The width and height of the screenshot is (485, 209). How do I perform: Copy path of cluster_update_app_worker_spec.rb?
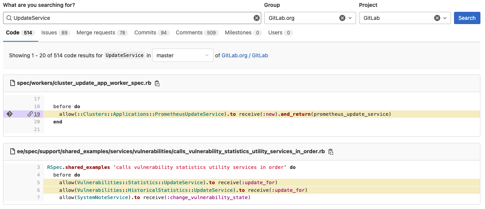pyautogui.click(x=157, y=83)
